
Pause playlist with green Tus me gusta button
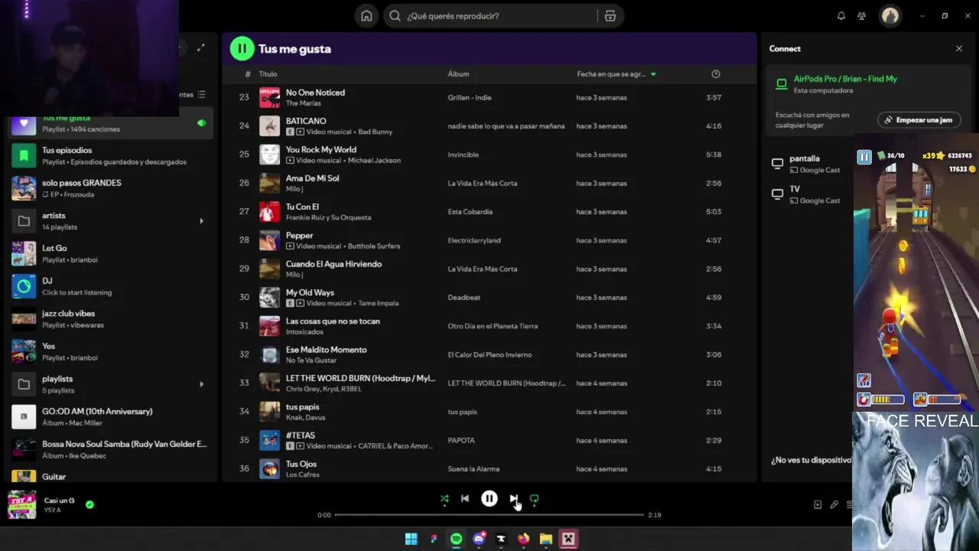click(x=242, y=49)
